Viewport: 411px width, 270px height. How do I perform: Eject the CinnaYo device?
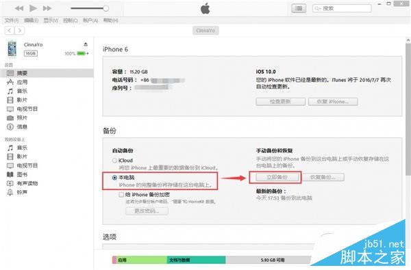point(86,44)
